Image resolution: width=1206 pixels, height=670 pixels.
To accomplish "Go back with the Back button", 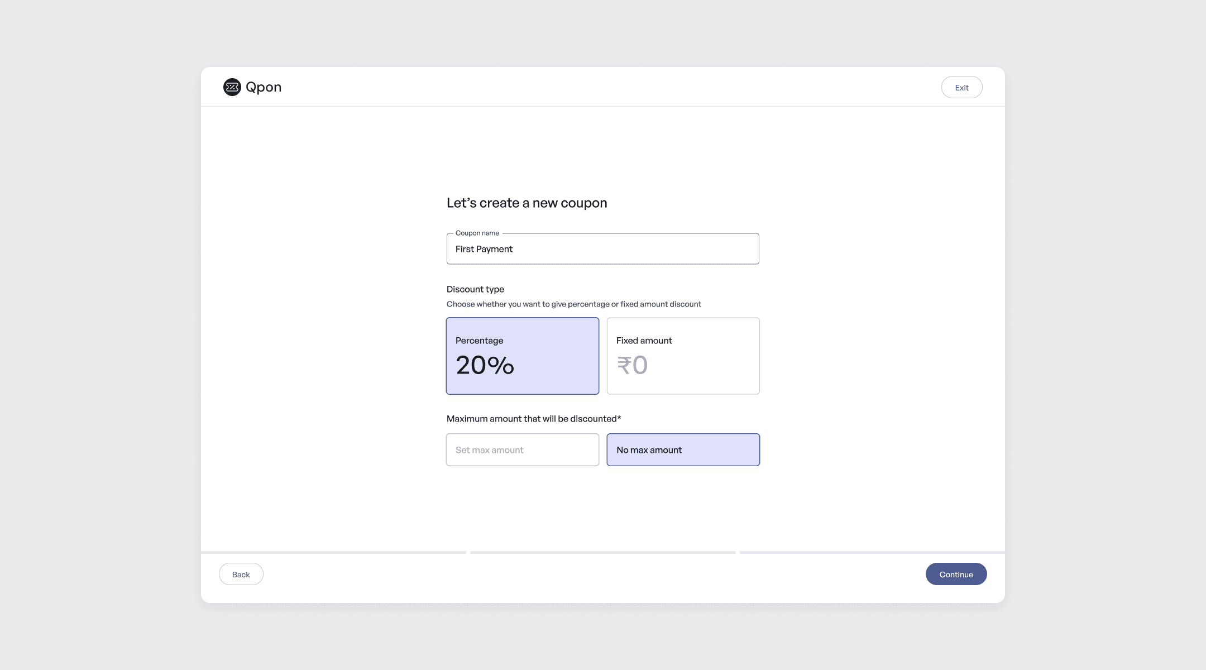I will 241,575.
